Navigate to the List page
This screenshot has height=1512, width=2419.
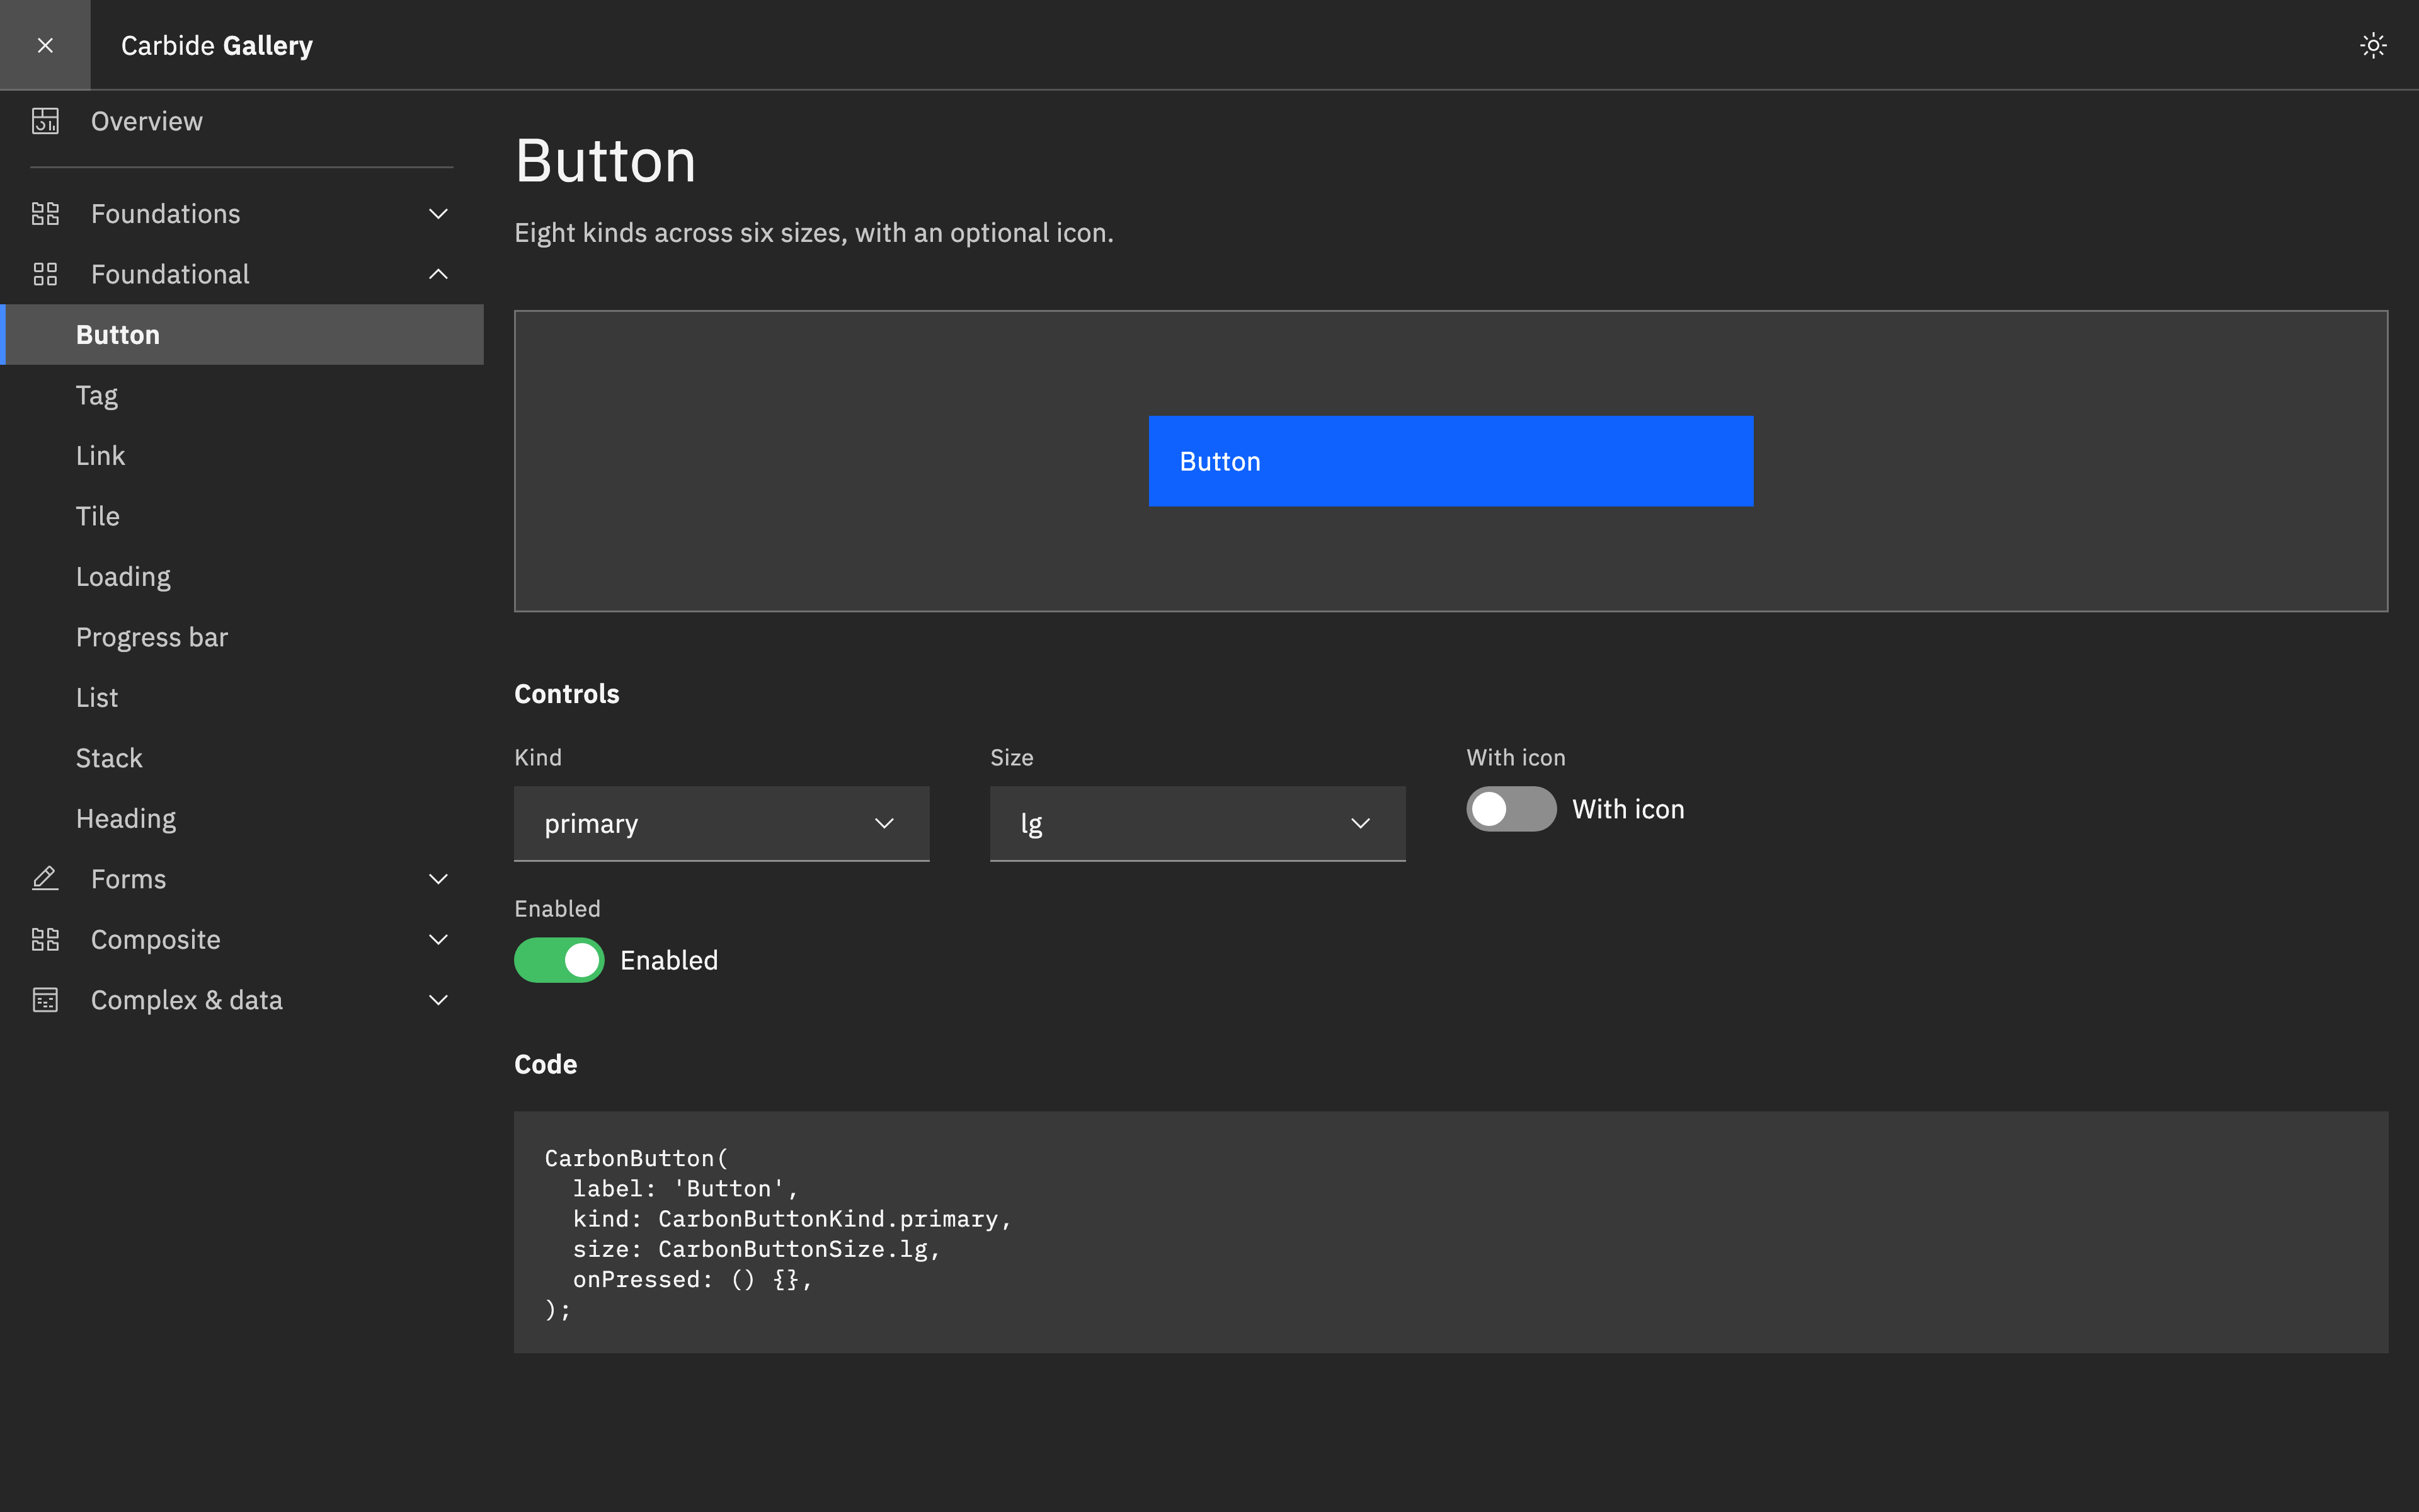242,697
